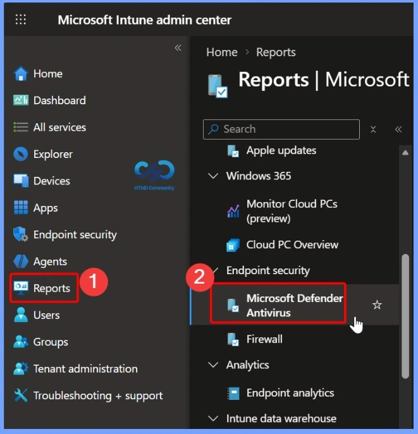Collapse the Windows 365 section
The width and height of the screenshot is (418, 434).
[x=213, y=176]
